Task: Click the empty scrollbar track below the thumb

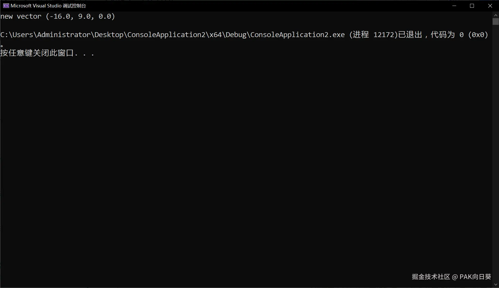Action: 495,153
